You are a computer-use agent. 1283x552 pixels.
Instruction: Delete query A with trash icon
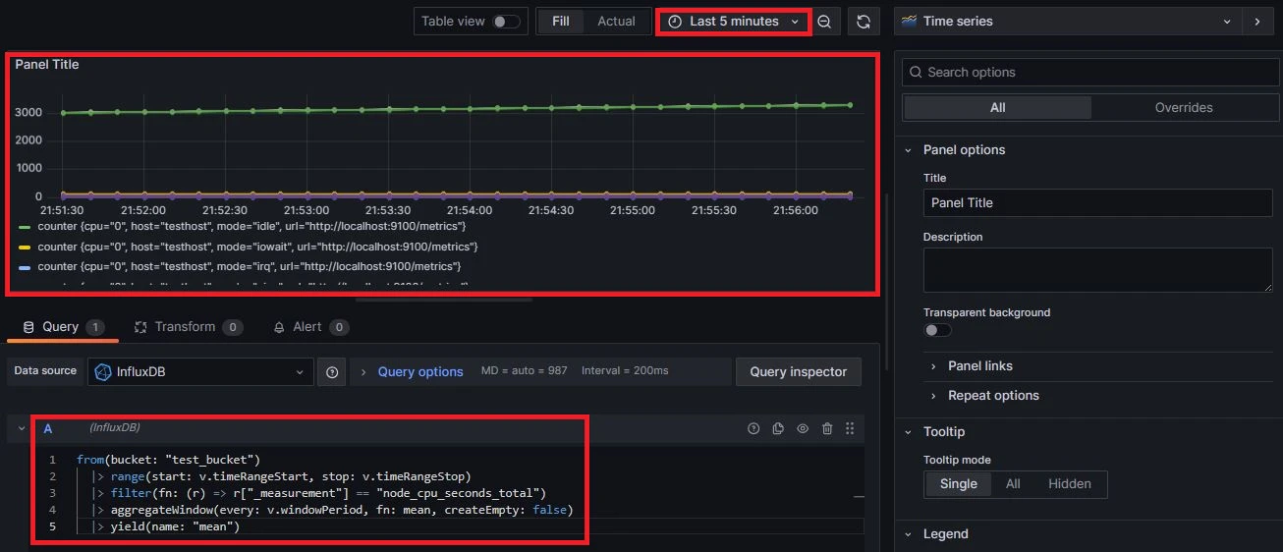[x=827, y=428]
